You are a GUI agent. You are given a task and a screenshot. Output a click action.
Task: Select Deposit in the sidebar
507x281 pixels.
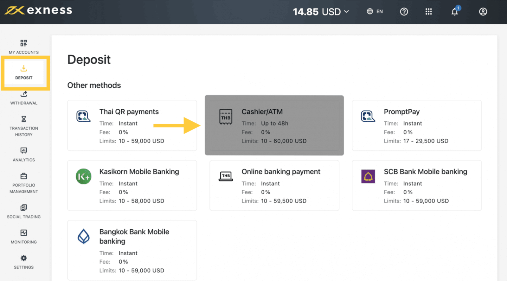point(24,72)
